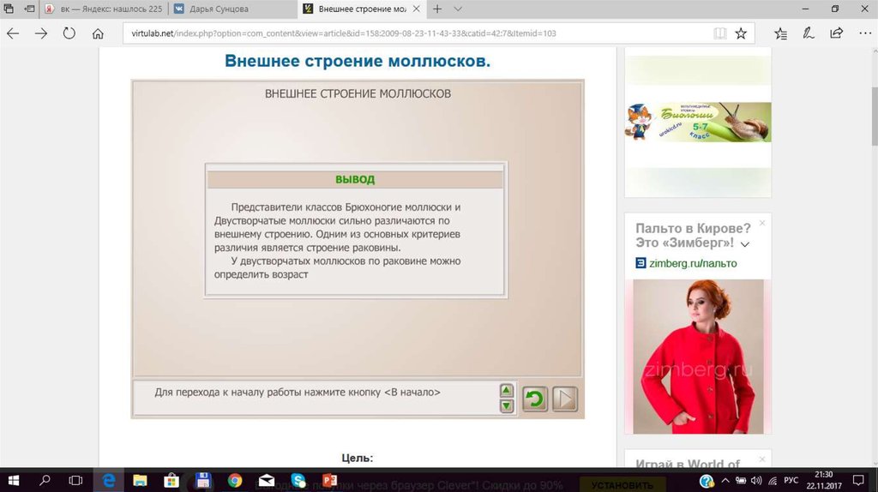Close the Zimberg coat advertisement
The width and height of the screenshot is (878, 492).
tap(762, 223)
